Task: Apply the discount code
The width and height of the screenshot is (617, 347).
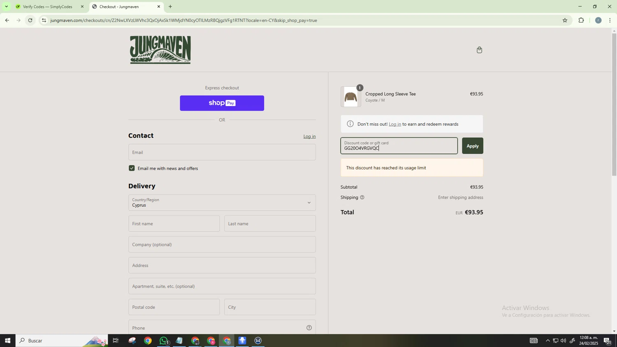Action: click(472, 146)
